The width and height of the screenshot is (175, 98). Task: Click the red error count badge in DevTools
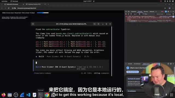[162, 11]
